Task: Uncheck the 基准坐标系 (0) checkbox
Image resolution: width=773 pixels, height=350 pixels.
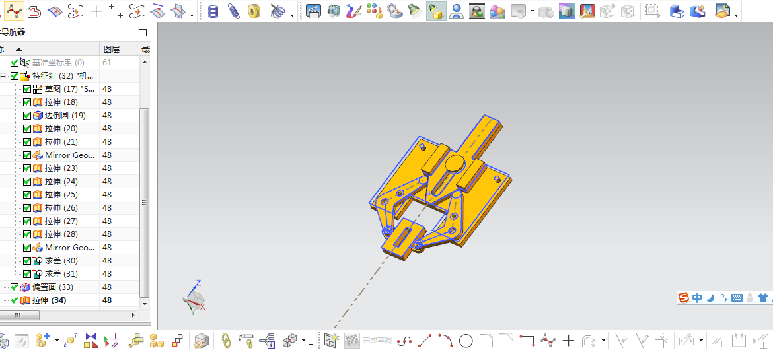Action: tap(15, 63)
